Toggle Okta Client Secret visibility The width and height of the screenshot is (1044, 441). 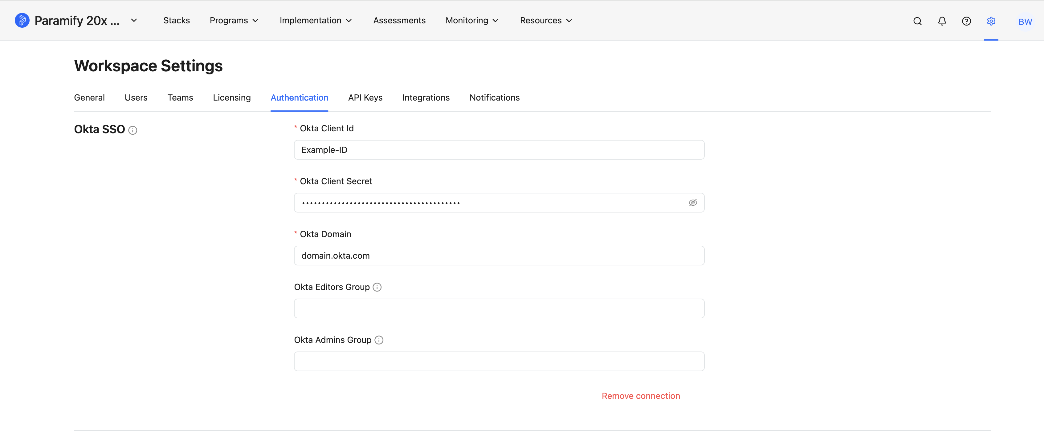(693, 203)
